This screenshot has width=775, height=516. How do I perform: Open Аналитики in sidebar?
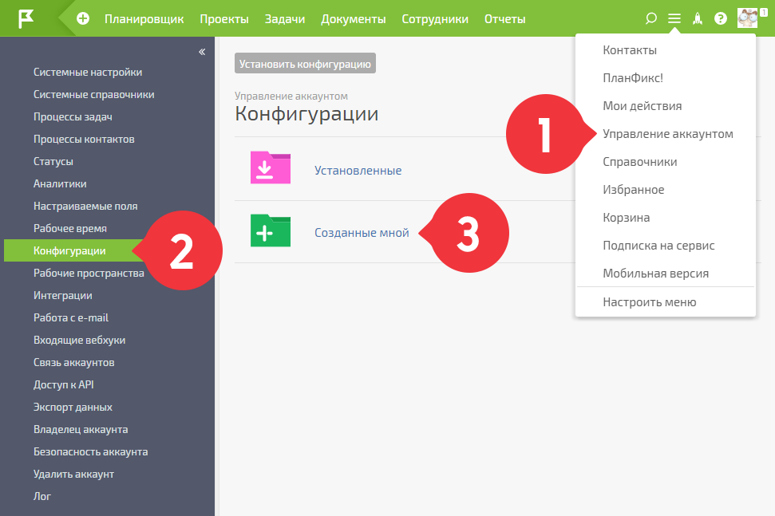tap(60, 183)
